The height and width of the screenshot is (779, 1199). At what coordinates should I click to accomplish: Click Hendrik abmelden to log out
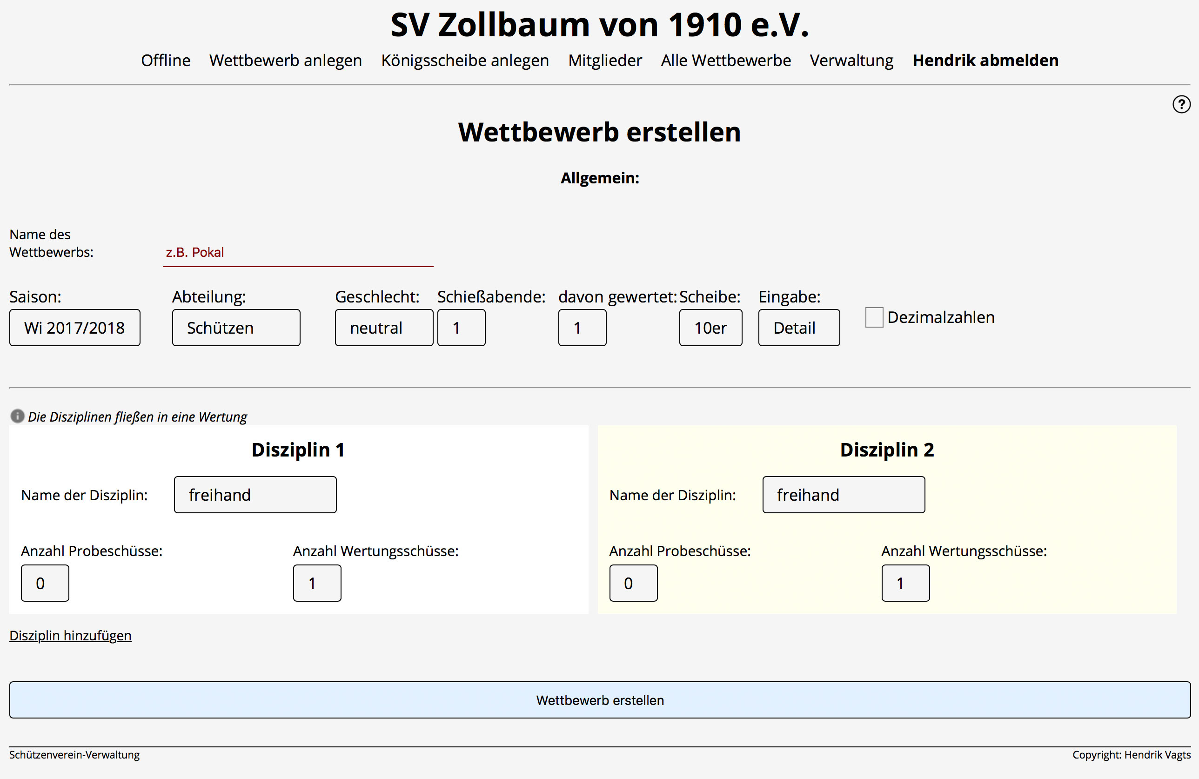[x=985, y=60]
